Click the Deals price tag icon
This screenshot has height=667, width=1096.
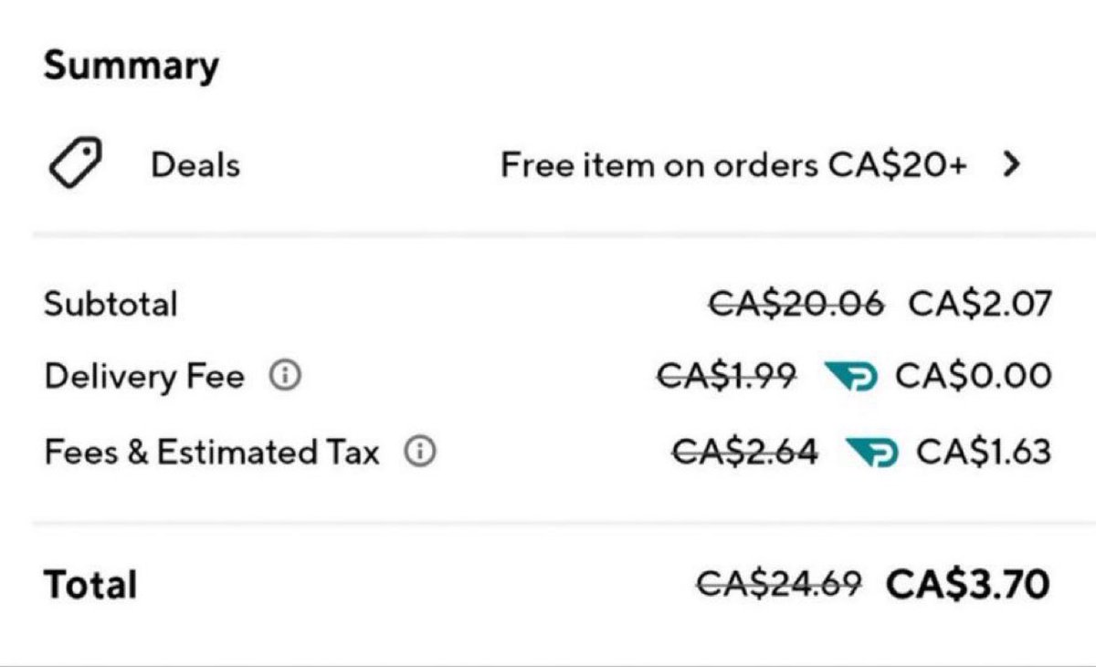[75, 164]
